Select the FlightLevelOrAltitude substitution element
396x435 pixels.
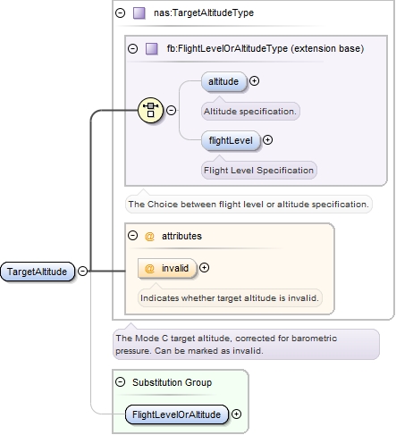(177, 414)
